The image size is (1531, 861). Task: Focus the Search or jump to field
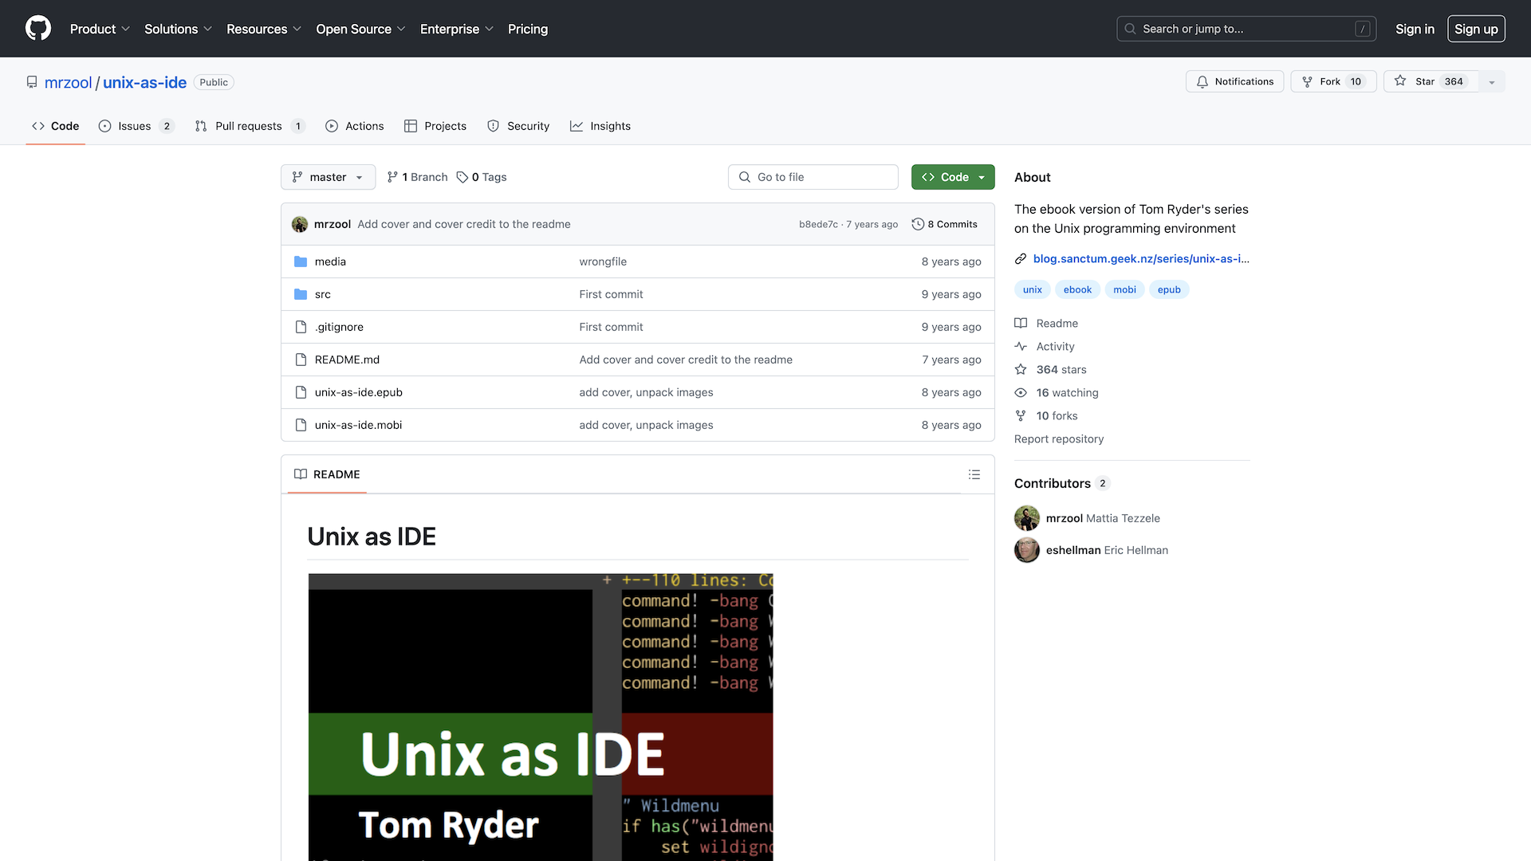tap(1246, 29)
